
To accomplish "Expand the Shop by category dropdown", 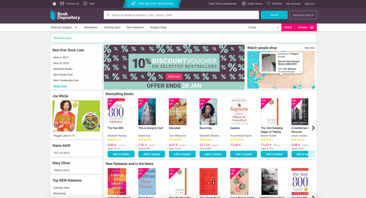I will 64,27.
